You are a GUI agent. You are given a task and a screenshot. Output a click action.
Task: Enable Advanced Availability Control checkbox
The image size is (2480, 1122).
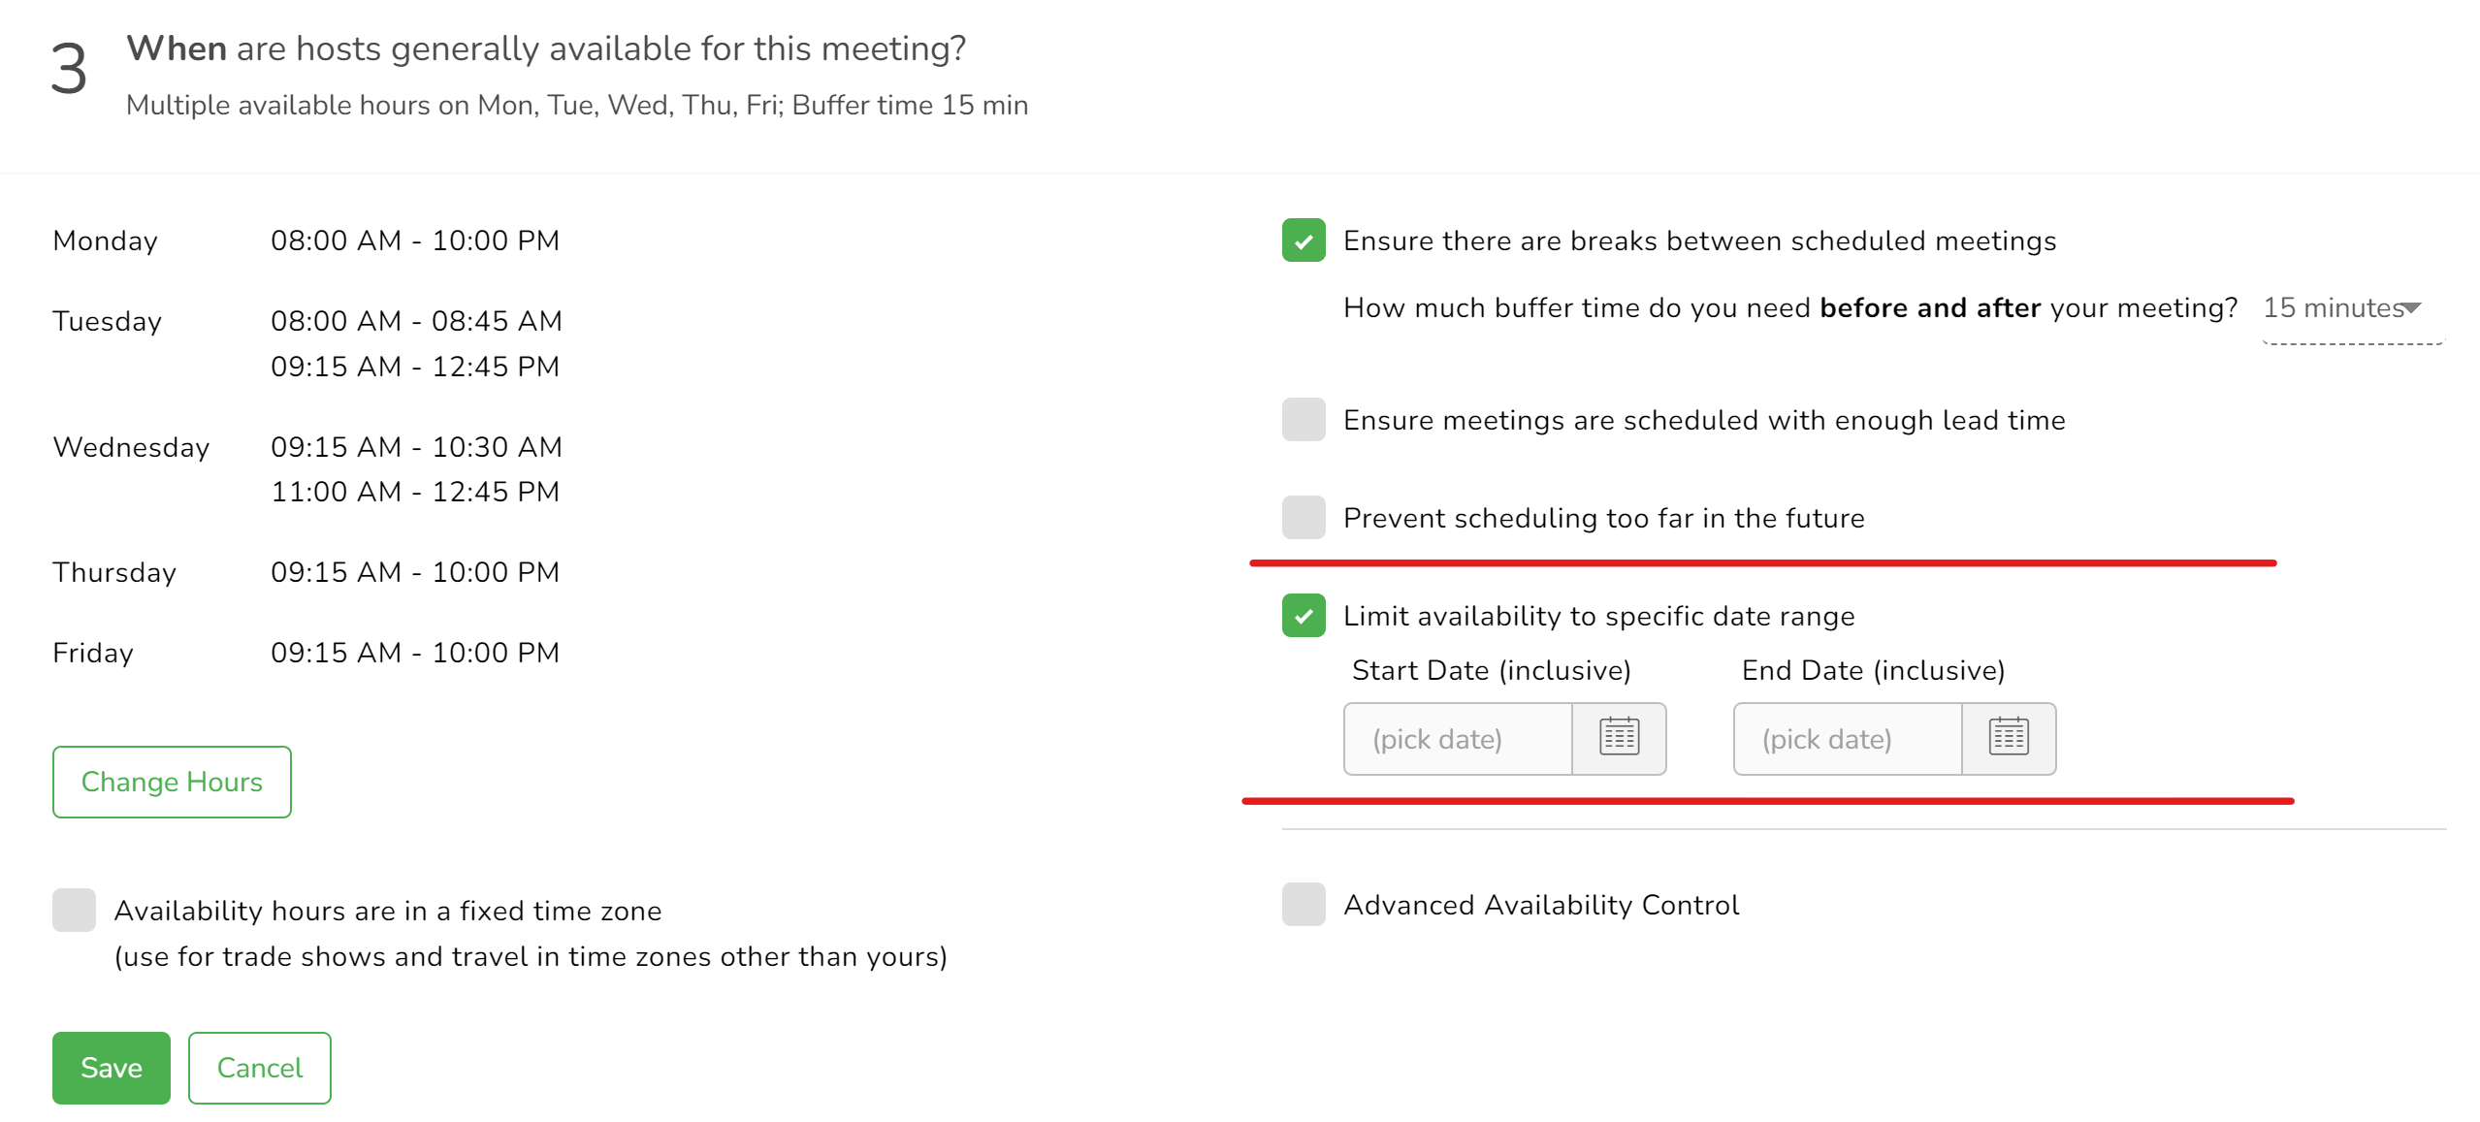pos(1303,905)
